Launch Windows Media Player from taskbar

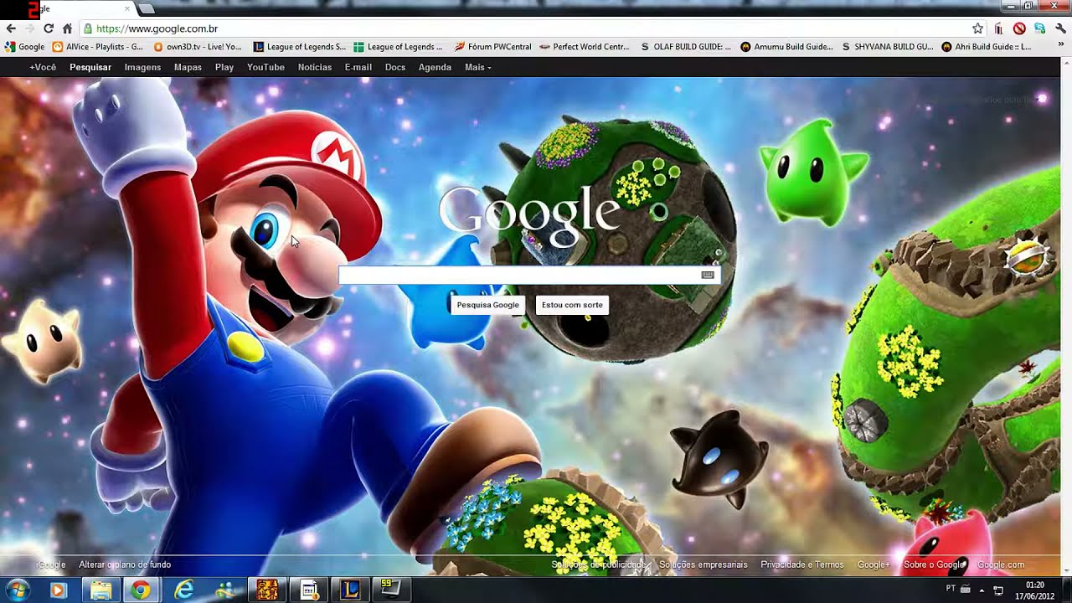pyautogui.click(x=58, y=590)
